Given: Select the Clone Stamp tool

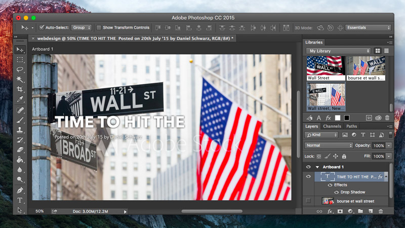Looking at the screenshot, I should tap(20, 130).
